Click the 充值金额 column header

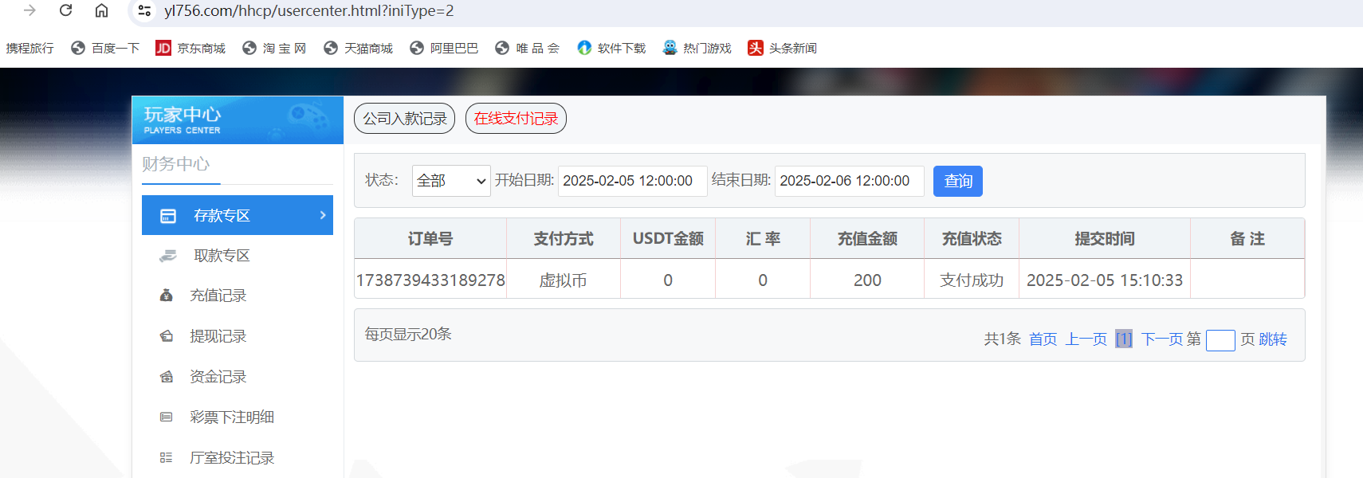point(867,239)
